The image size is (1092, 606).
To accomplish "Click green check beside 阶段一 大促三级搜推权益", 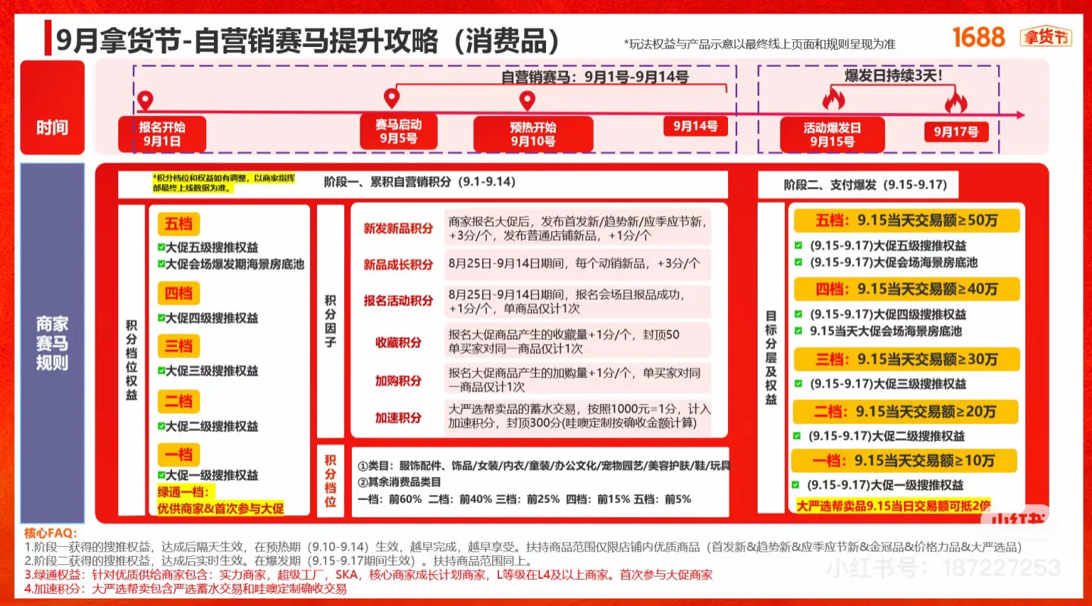I will 161,370.
